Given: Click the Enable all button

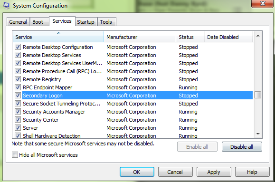Looking at the screenshot, I should [x=197, y=146].
